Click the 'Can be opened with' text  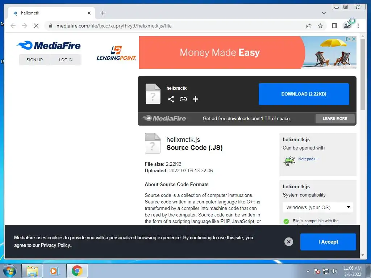click(304, 148)
